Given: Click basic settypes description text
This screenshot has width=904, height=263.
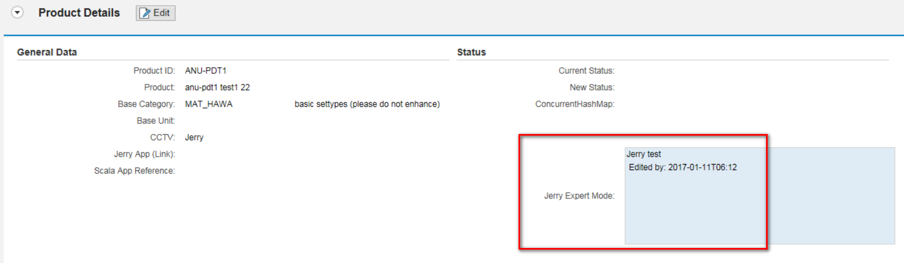Looking at the screenshot, I should click(x=367, y=104).
